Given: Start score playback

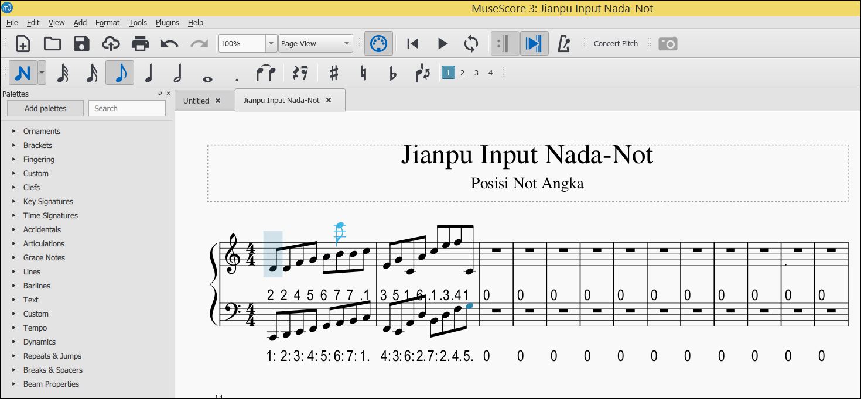Looking at the screenshot, I should pos(442,43).
